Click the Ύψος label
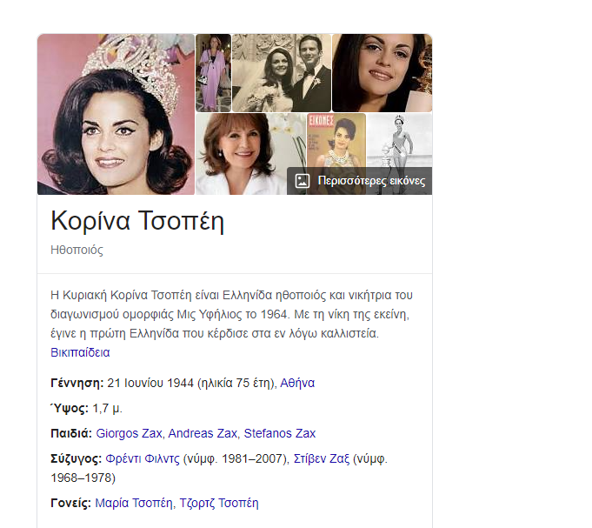This screenshot has width=592, height=528. (x=70, y=408)
